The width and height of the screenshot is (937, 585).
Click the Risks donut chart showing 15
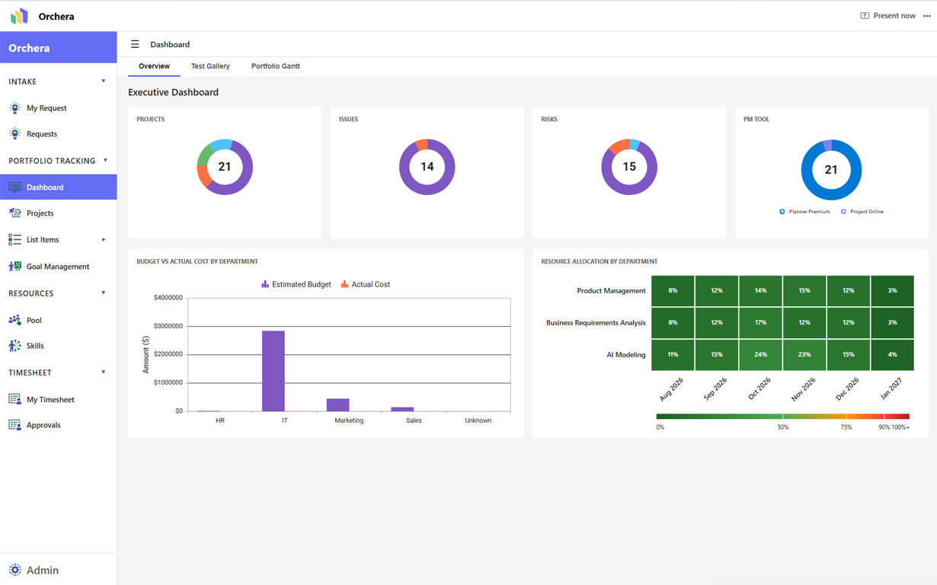(x=629, y=167)
